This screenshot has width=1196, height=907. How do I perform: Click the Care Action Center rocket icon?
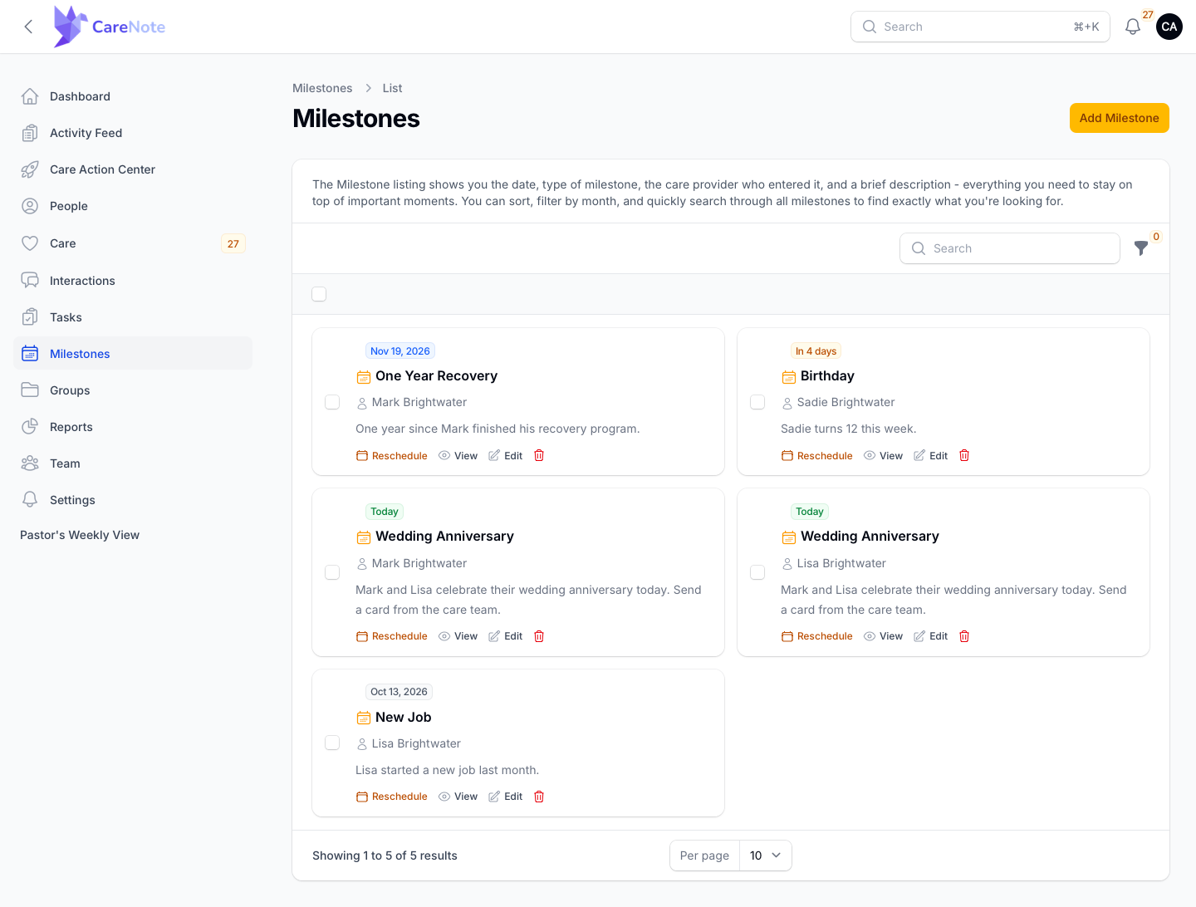click(x=30, y=169)
